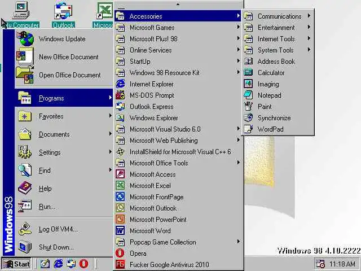361x271 pixels.
Task: Click the Windows Update globe icon
Action: pyautogui.click(x=25, y=39)
